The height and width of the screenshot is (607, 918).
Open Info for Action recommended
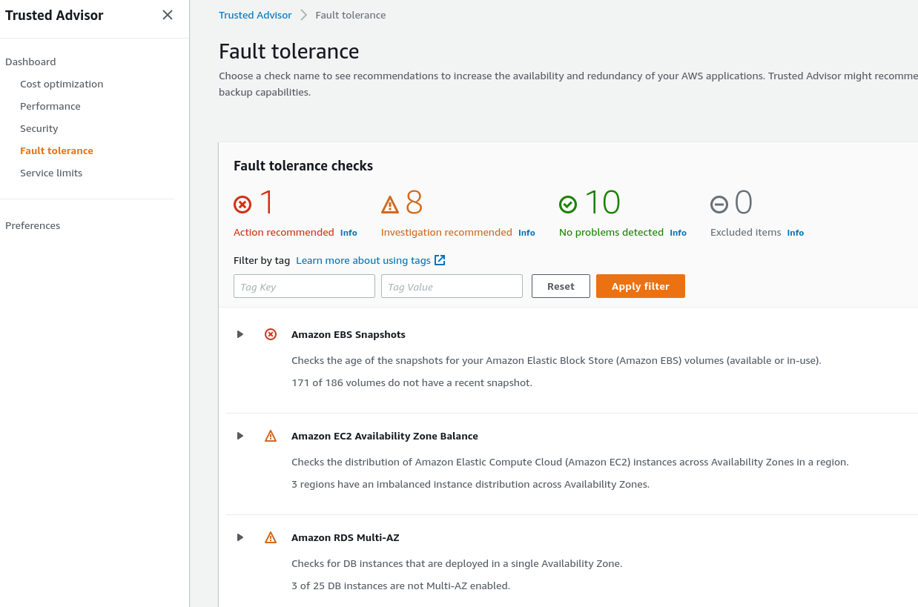click(349, 233)
